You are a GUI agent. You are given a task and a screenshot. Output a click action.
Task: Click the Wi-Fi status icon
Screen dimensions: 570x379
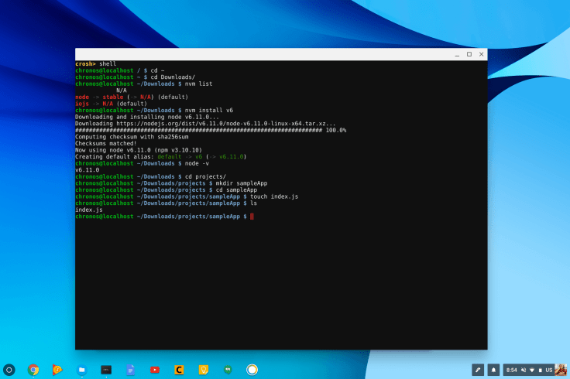[533, 370]
